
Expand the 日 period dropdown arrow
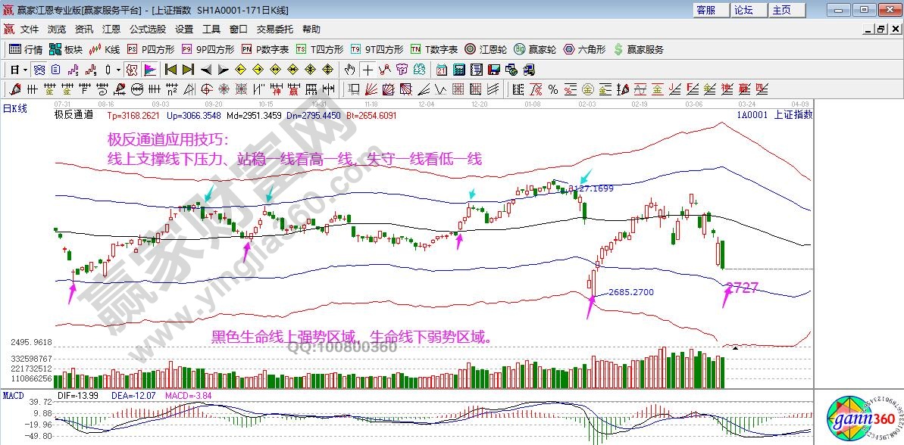click(25, 70)
